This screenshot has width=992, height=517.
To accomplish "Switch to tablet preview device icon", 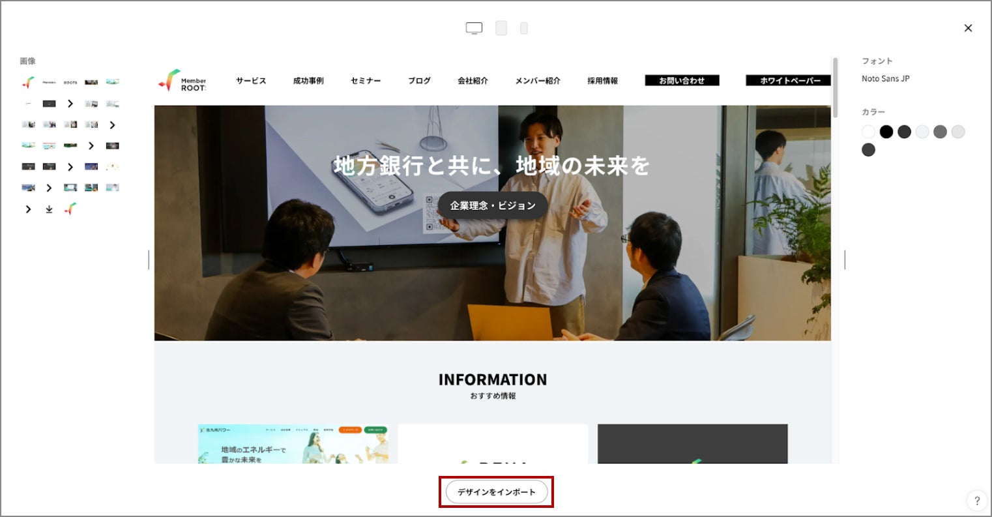I will point(501,28).
